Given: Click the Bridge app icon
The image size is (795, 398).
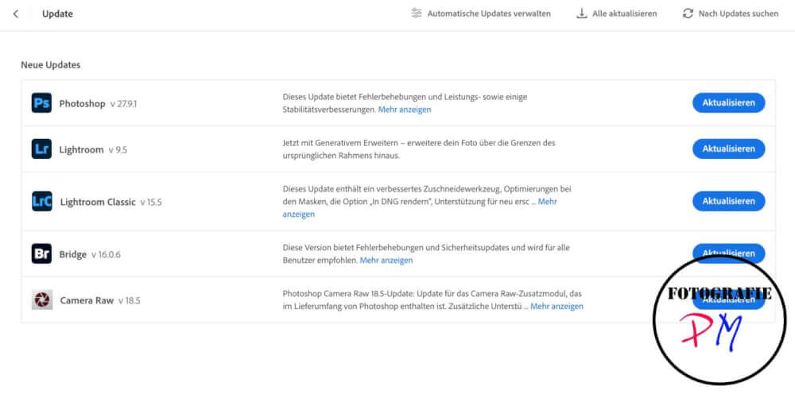Looking at the screenshot, I should [x=41, y=253].
